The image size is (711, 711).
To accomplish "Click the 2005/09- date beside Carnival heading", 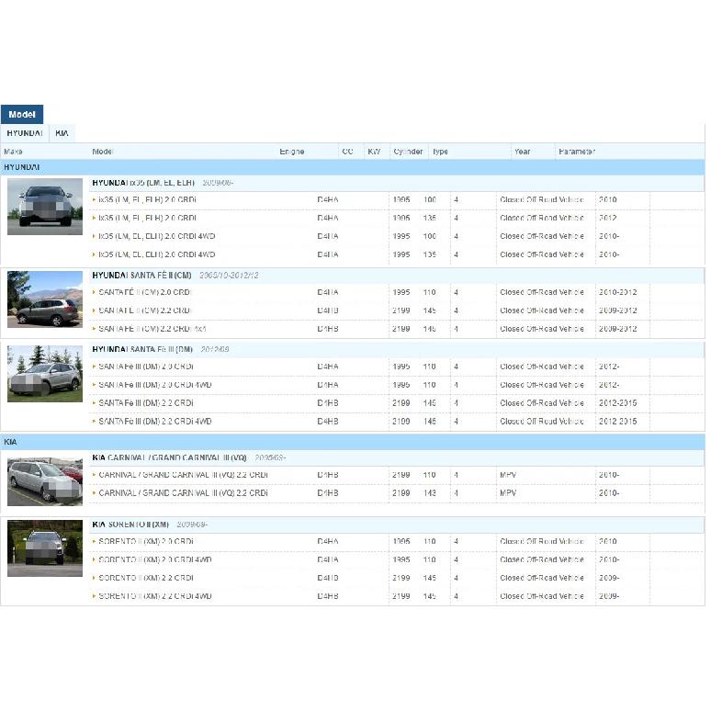I will click(270, 457).
